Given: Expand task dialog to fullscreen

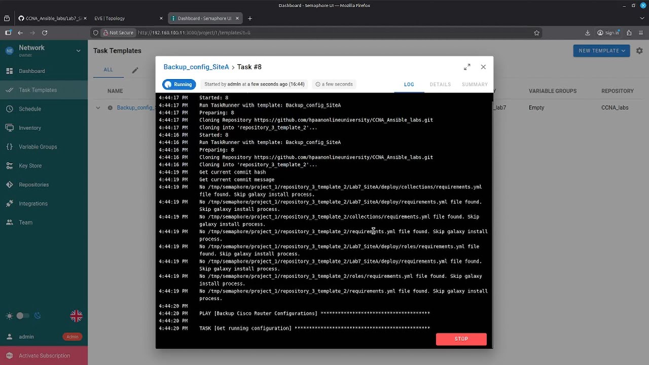Looking at the screenshot, I should [467, 67].
